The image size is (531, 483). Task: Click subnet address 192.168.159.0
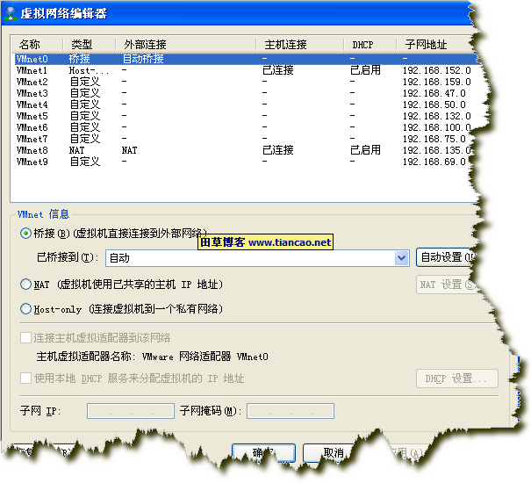click(x=436, y=82)
